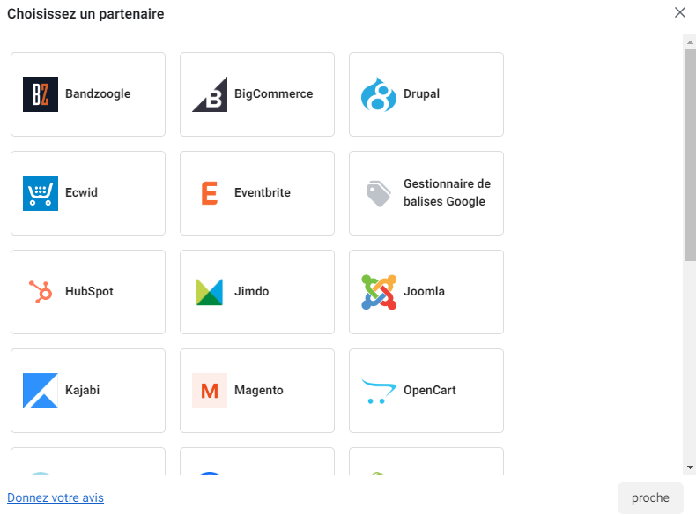Pick the Drupal droplet logo
The width and height of the screenshot is (696, 516).
379,94
